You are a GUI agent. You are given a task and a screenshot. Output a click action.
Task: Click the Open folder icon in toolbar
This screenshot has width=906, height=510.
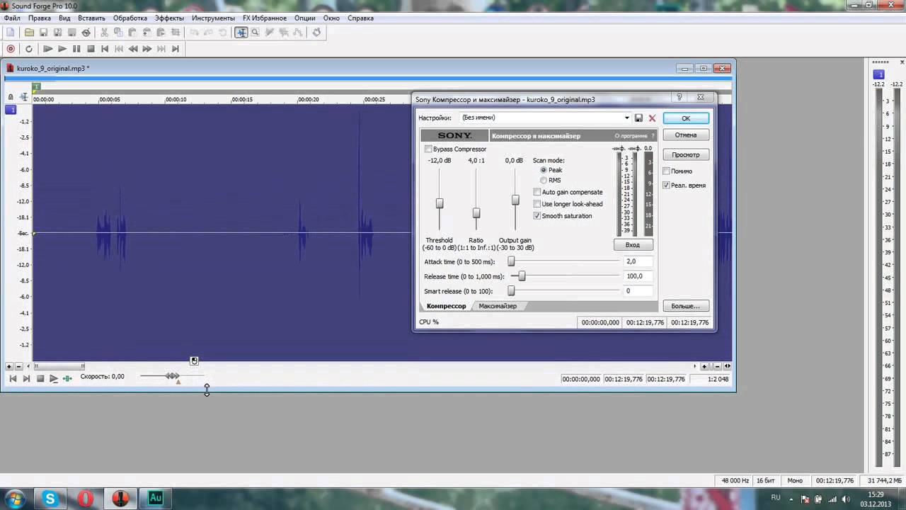pos(29,32)
